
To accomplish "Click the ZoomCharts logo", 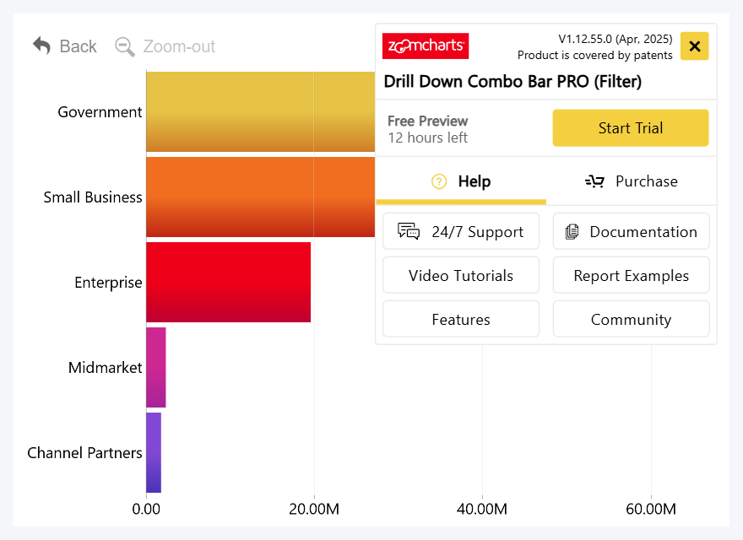I will pyautogui.click(x=426, y=46).
